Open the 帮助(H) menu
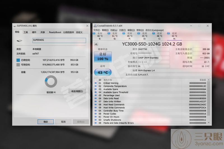The width and height of the screenshot is (224, 149). click(x=140, y=30)
